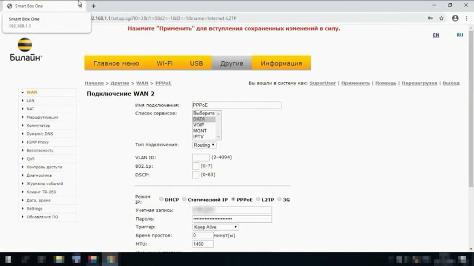Select VOIP in the services list
This screenshot has height=266, width=474.
click(x=204, y=125)
